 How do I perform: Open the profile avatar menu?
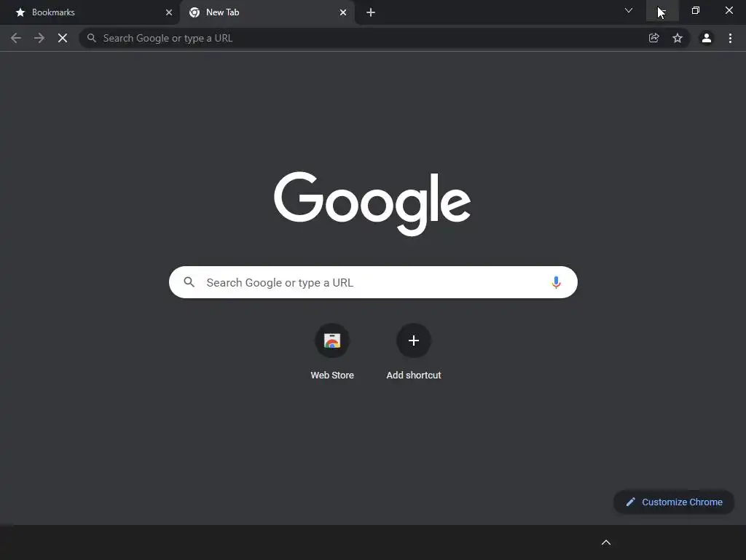(707, 38)
